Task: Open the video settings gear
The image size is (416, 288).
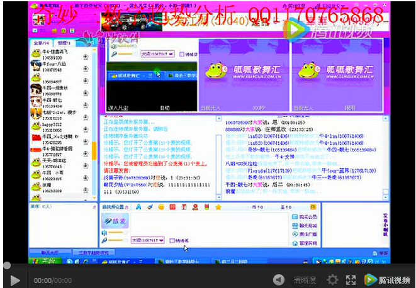Action: click(332, 280)
